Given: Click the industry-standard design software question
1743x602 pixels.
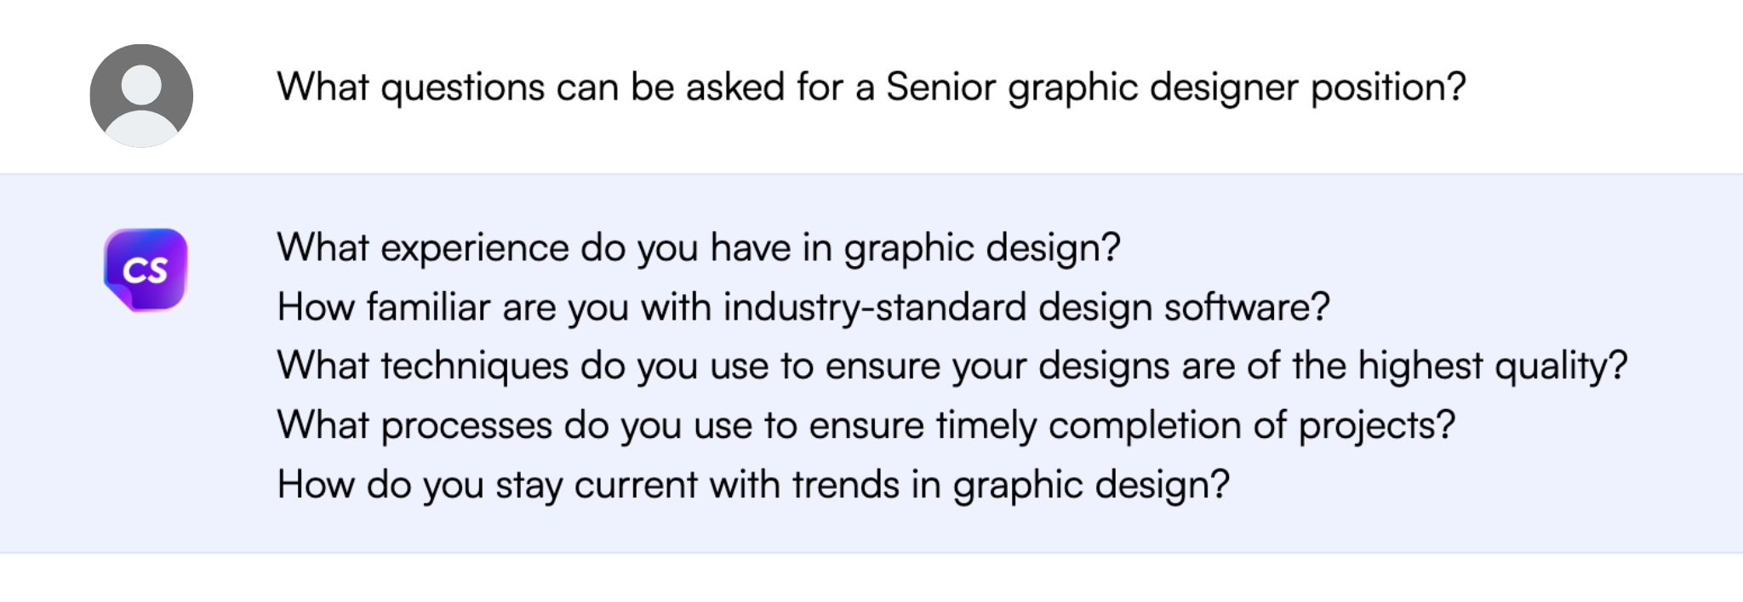Looking at the screenshot, I should 803,307.
